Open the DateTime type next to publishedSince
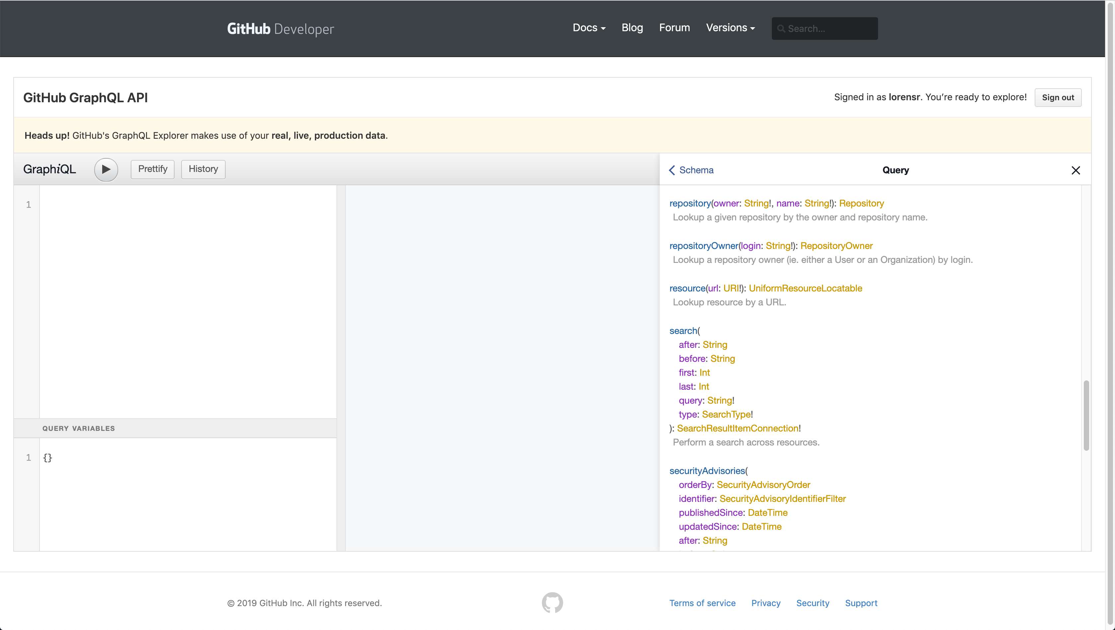Screen dimensions: 1115x630 coord(768,512)
